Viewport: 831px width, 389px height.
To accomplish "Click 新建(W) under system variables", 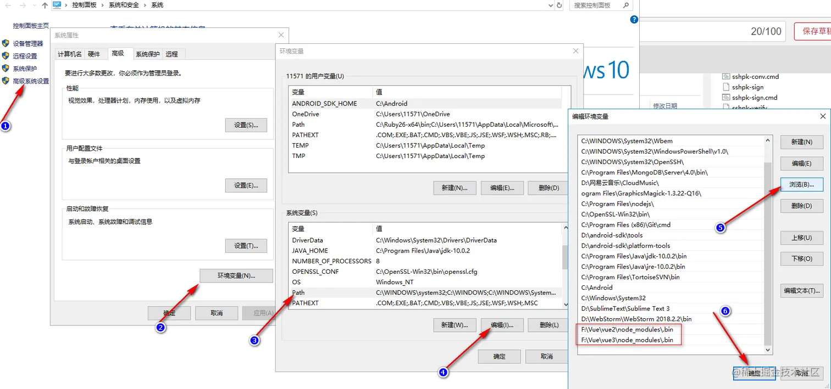I will tap(454, 325).
